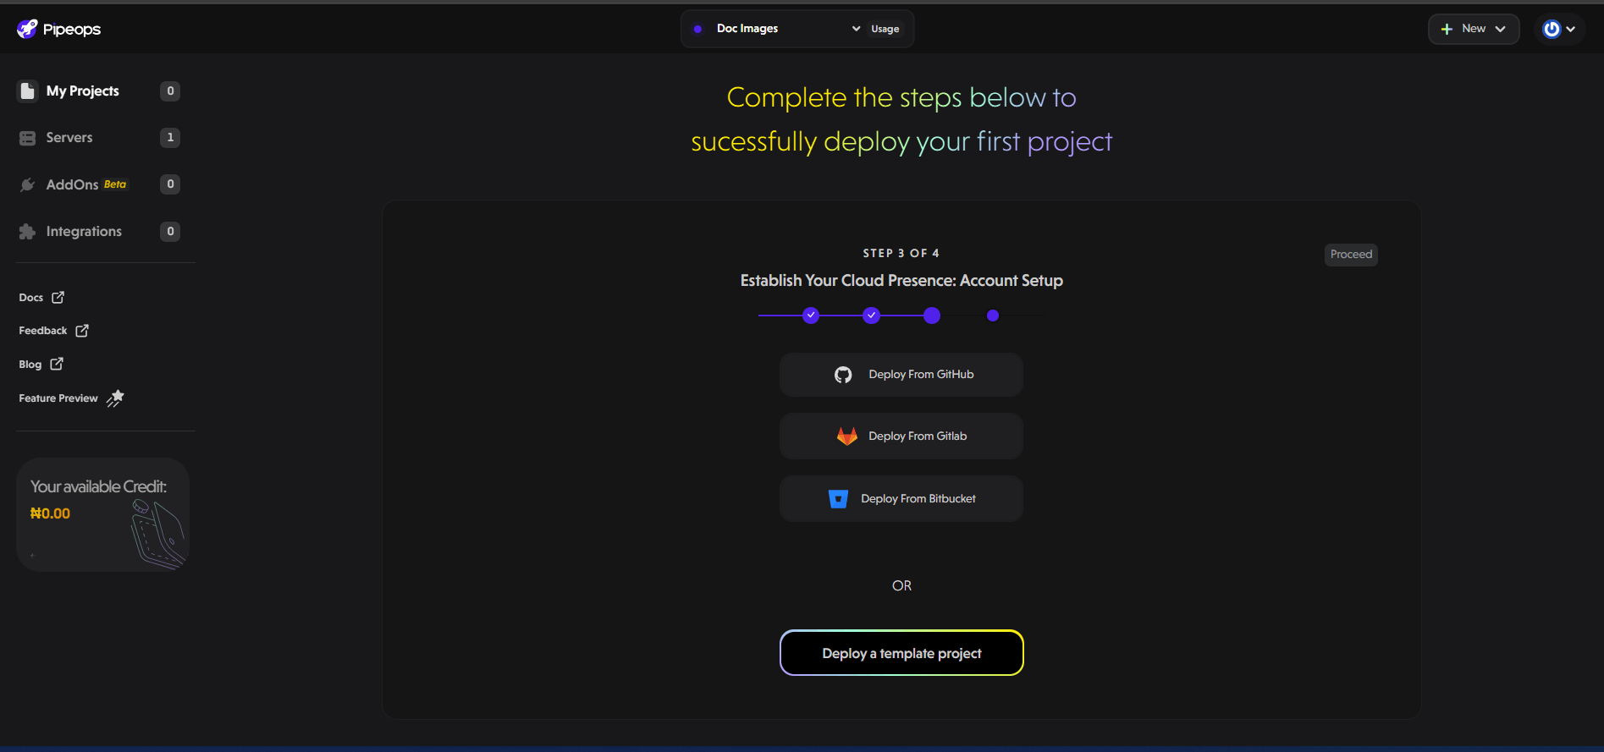Open Servers in the sidebar
The width and height of the screenshot is (1604, 752).
point(98,138)
